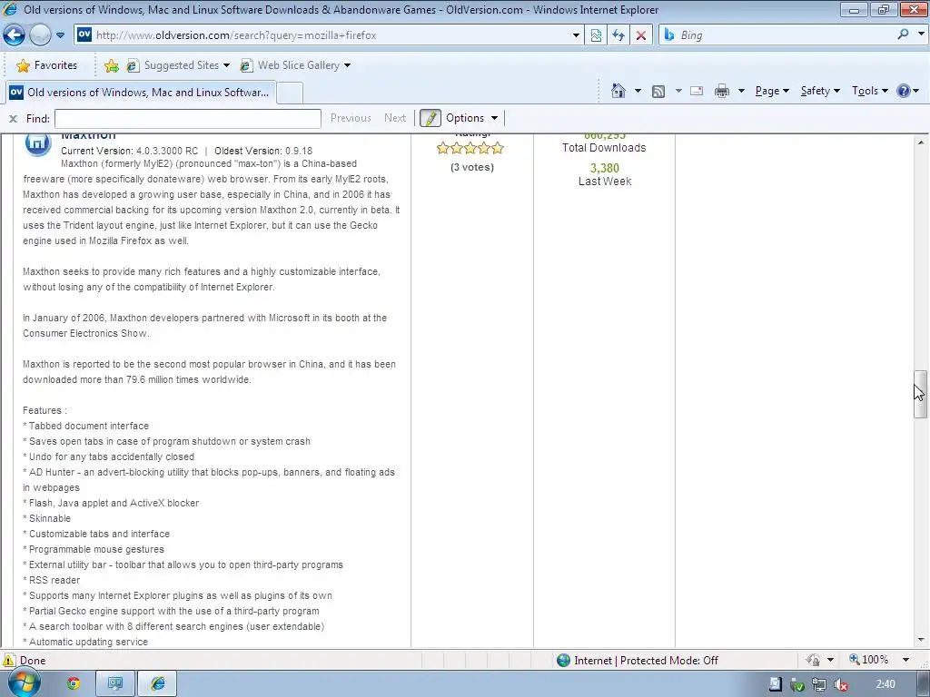This screenshot has width=930, height=697.
Task: Click the Help question mark icon
Action: (904, 91)
